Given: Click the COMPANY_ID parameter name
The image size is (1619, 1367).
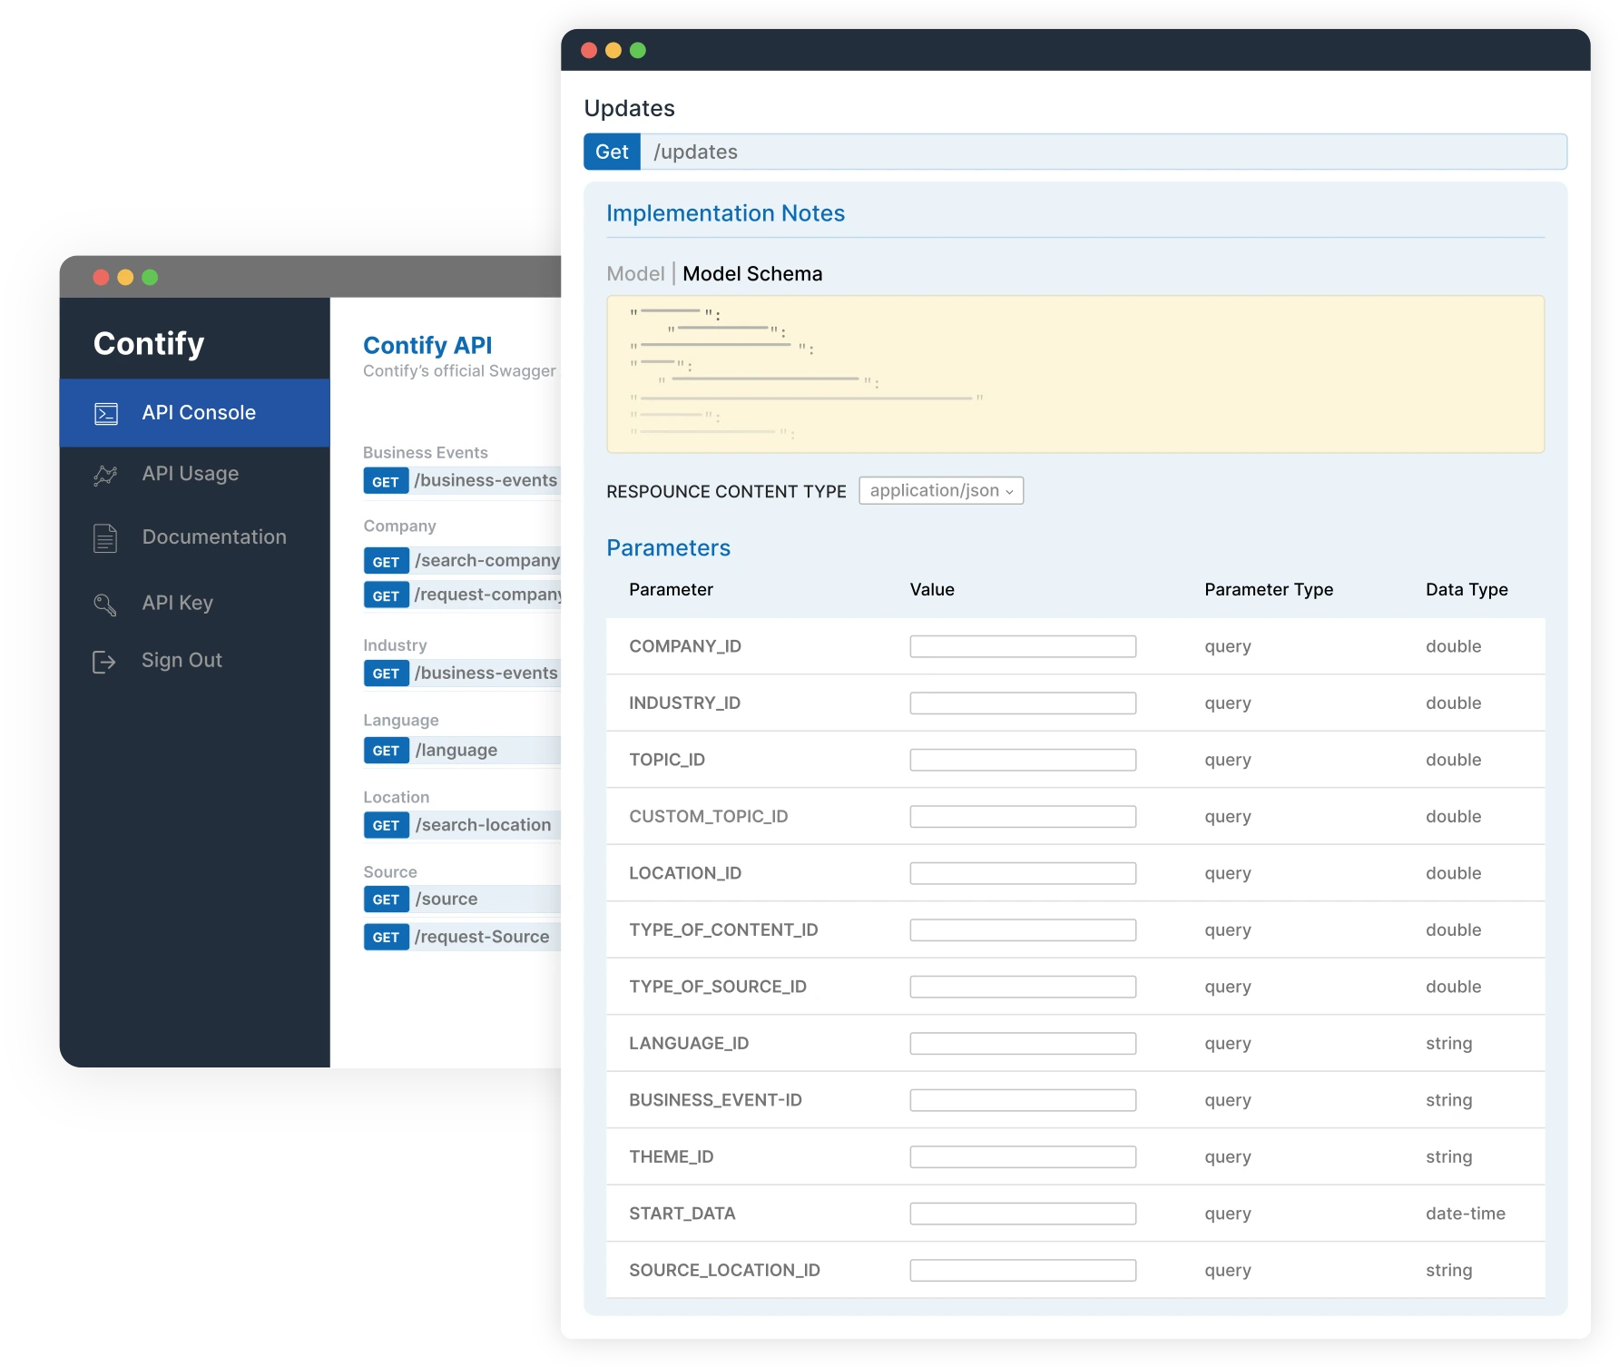Looking at the screenshot, I should click(685, 646).
